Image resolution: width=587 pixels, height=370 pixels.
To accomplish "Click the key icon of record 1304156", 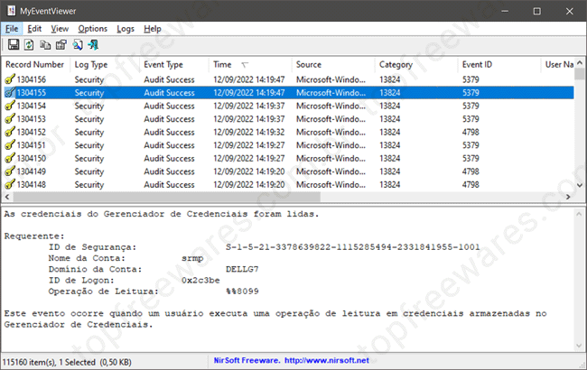I will pyautogui.click(x=10, y=79).
